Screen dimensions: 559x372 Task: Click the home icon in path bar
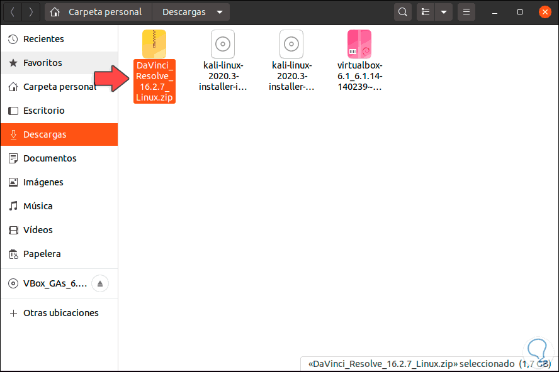click(x=55, y=12)
